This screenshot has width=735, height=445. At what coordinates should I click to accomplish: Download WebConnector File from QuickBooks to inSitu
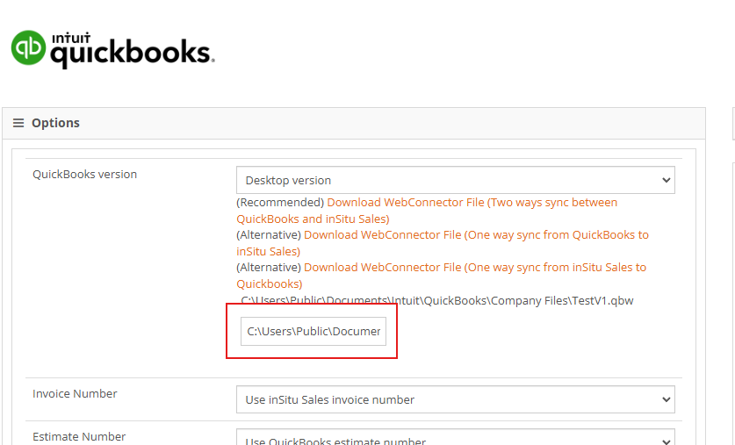(443, 243)
